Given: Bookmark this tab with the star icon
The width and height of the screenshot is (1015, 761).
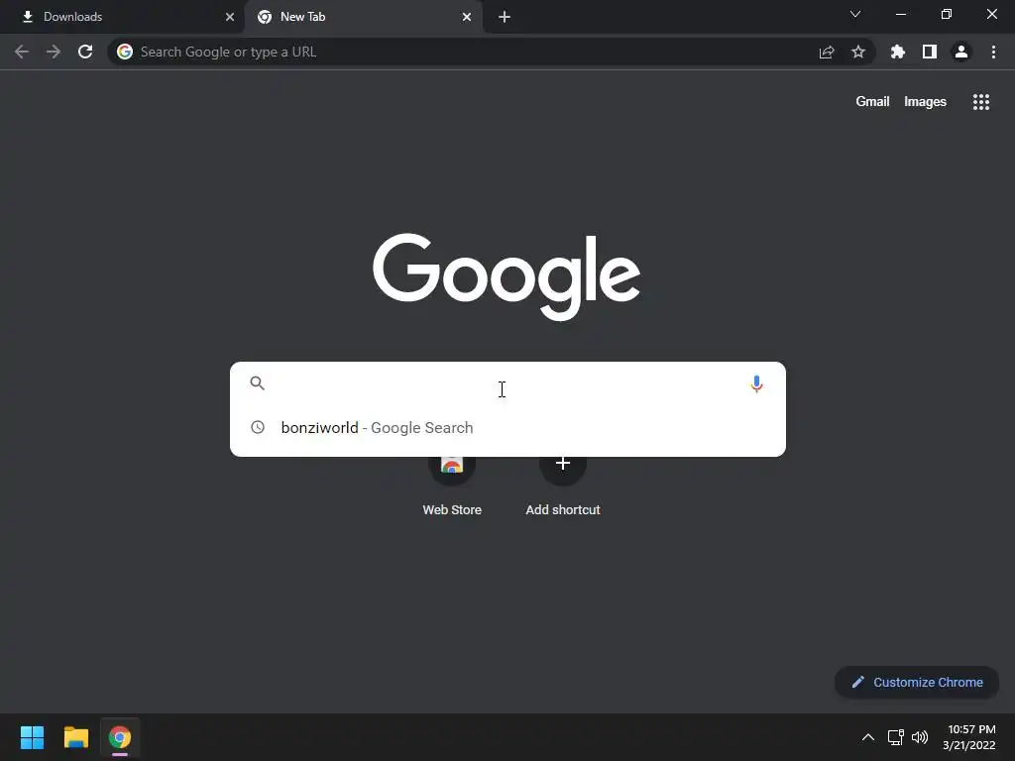Looking at the screenshot, I should 858,52.
